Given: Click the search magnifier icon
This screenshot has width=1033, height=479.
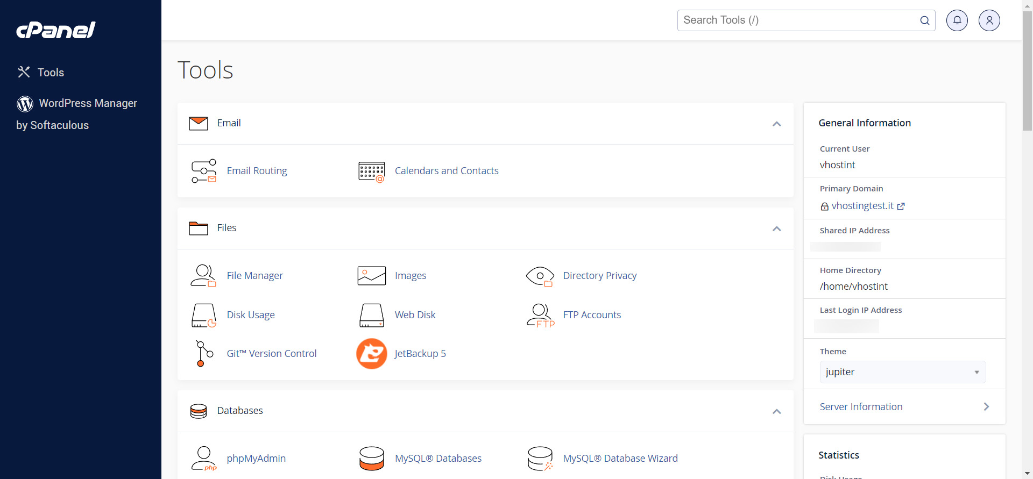Looking at the screenshot, I should (x=924, y=20).
